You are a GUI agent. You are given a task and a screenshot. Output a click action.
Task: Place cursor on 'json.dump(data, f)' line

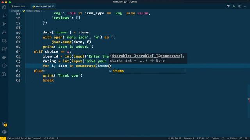71,42
